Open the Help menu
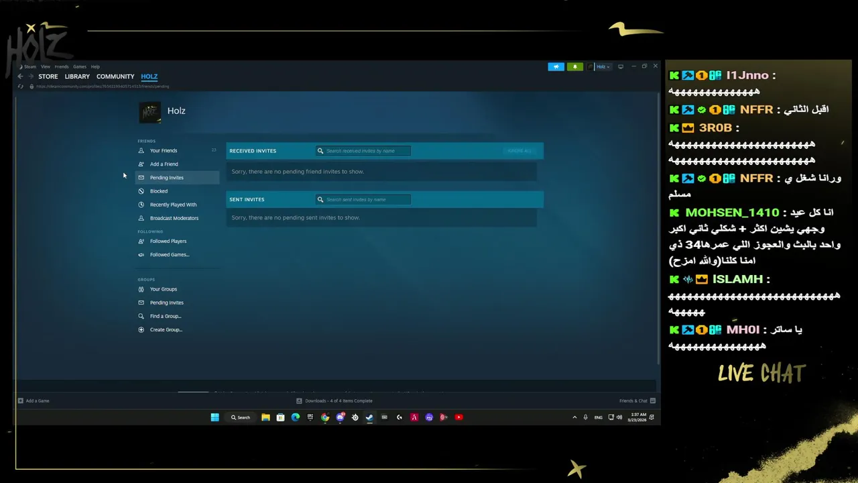The image size is (858, 483). (x=95, y=66)
